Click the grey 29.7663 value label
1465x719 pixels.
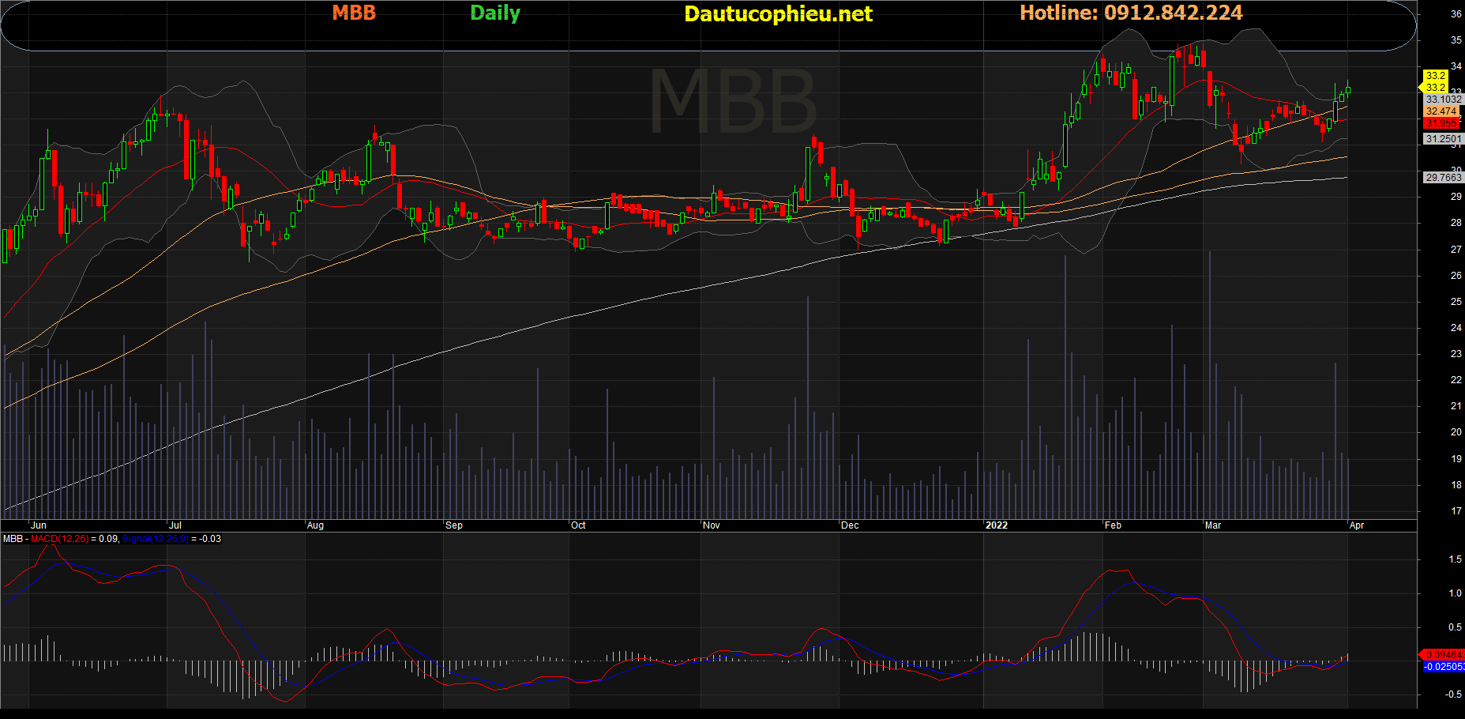(1443, 178)
